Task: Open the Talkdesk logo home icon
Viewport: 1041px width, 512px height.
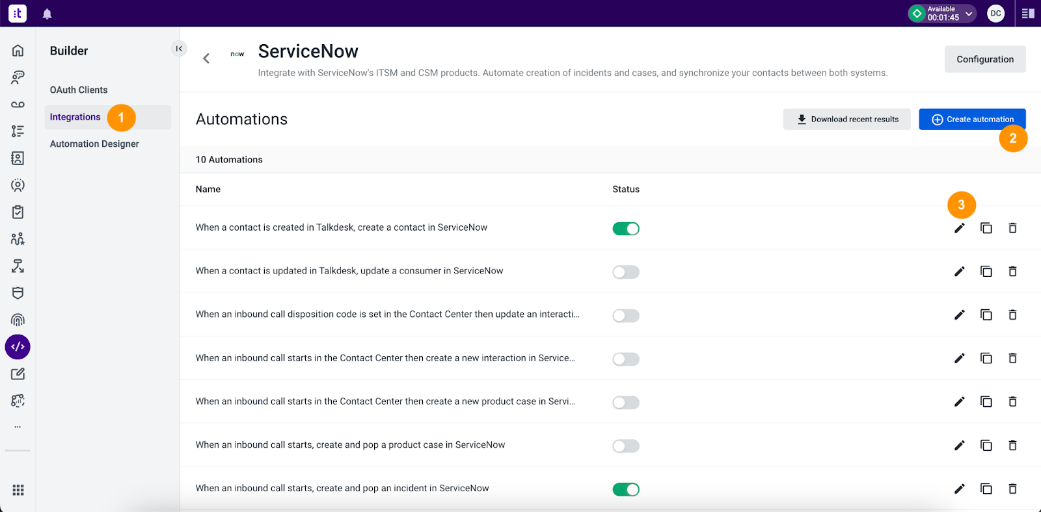Action: (x=18, y=13)
